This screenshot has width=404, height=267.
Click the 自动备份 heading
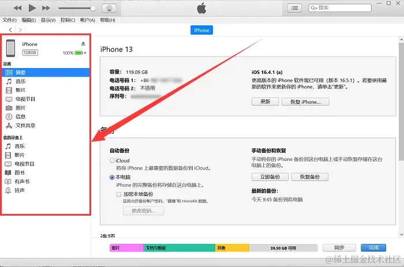119,151
